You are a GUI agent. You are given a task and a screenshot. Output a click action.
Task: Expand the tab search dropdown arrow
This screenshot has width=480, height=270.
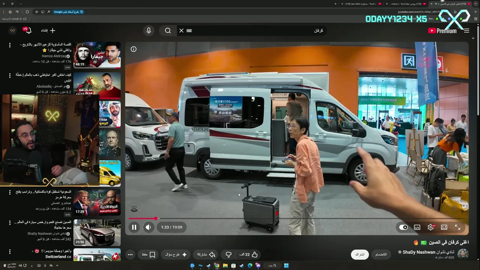[x=476, y=4]
